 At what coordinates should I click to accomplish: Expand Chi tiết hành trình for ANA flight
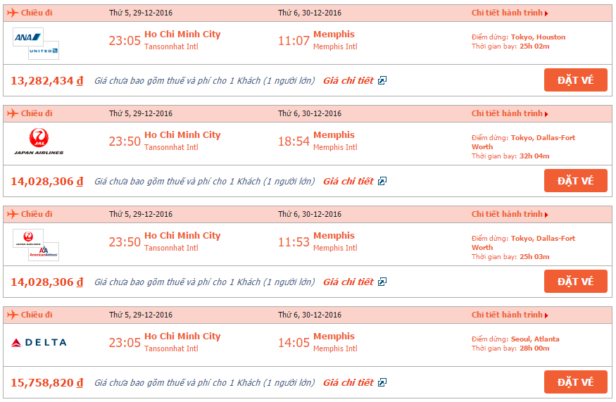click(x=510, y=13)
